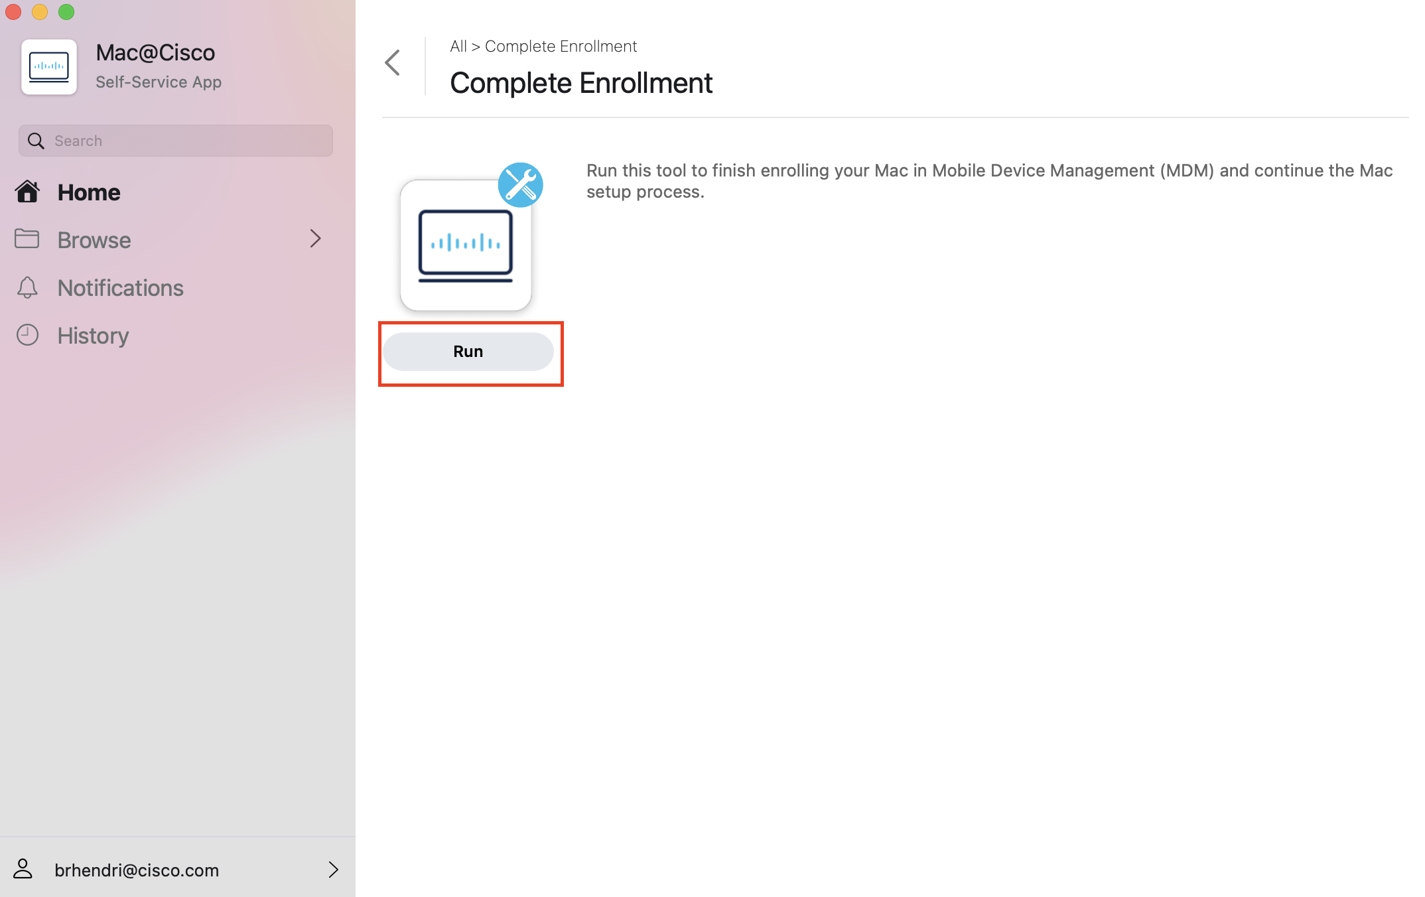The height and width of the screenshot is (897, 1425).
Task: Click the brhendri@cisco.com account label
Action: (137, 870)
